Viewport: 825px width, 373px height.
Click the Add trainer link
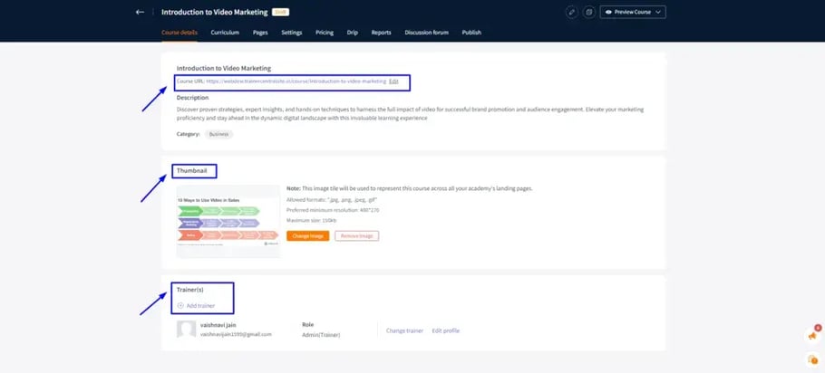point(200,306)
